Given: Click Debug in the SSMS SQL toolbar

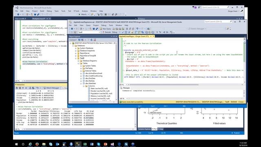Looking at the screenshot, I should click(x=115, y=32).
